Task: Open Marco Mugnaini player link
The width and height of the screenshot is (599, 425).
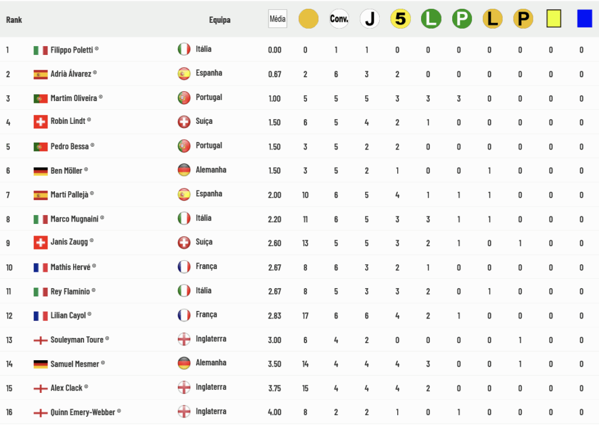Action: [x=74, y=219]
